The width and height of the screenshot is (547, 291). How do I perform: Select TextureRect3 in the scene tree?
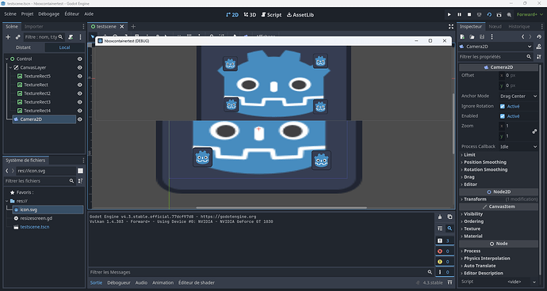tap(37, 102)
